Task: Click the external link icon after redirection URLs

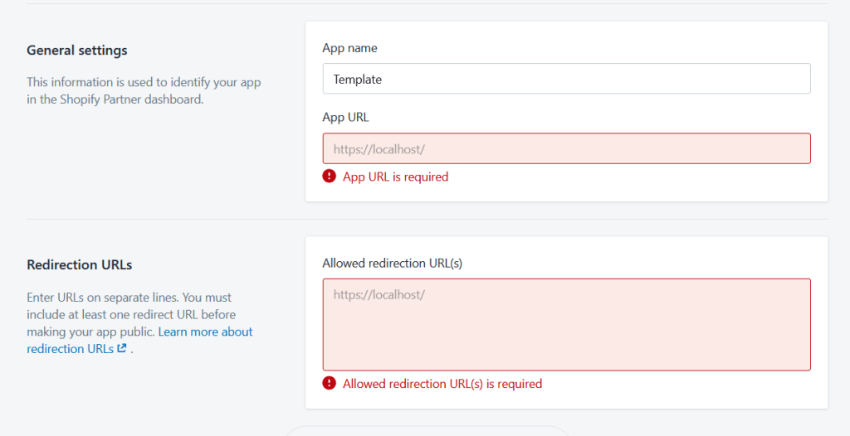Action: [x=122, y=349]
